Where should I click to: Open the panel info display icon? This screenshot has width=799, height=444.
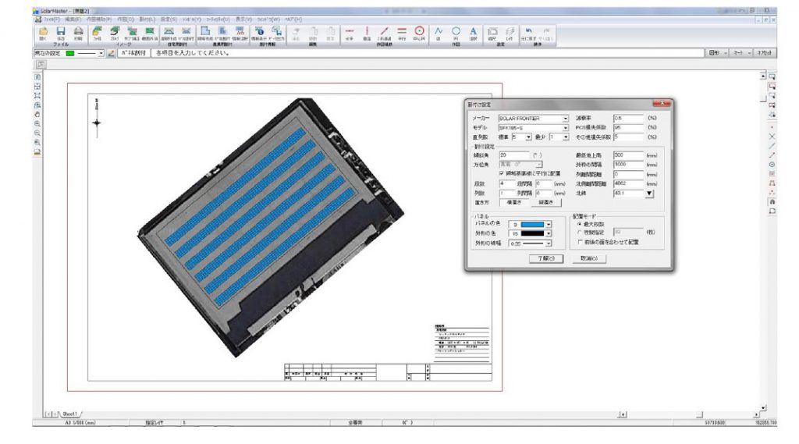coord(259,32)
